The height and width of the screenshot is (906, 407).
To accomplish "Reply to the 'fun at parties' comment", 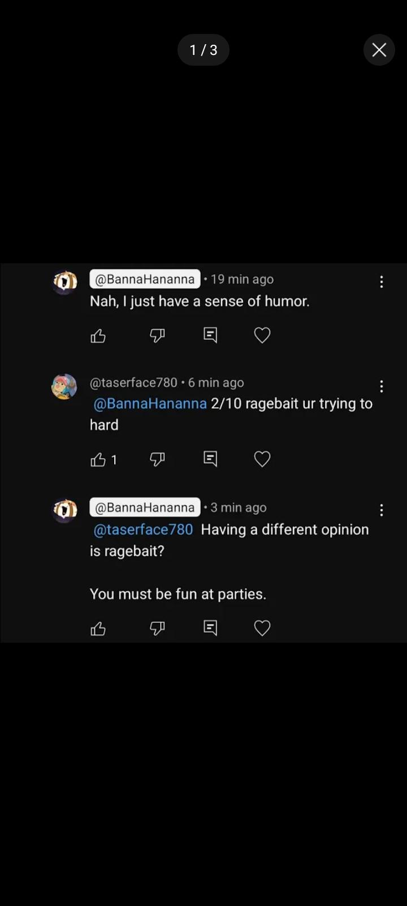I will coord(210,628).
